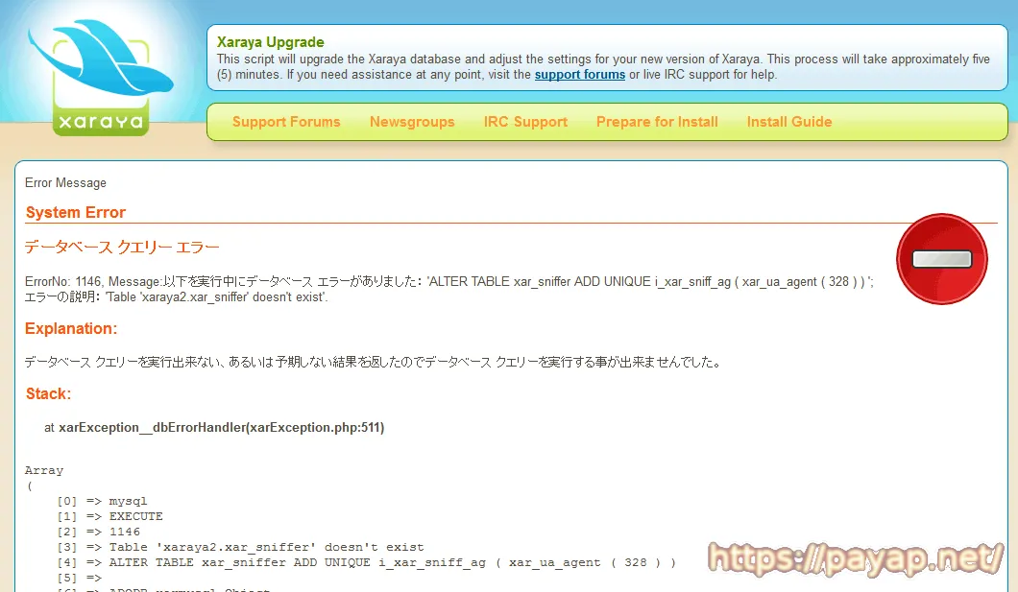This screenshot has width=1018, height=592.
Task: Click the Xaraya Upgrade heading
Action: 270,42
